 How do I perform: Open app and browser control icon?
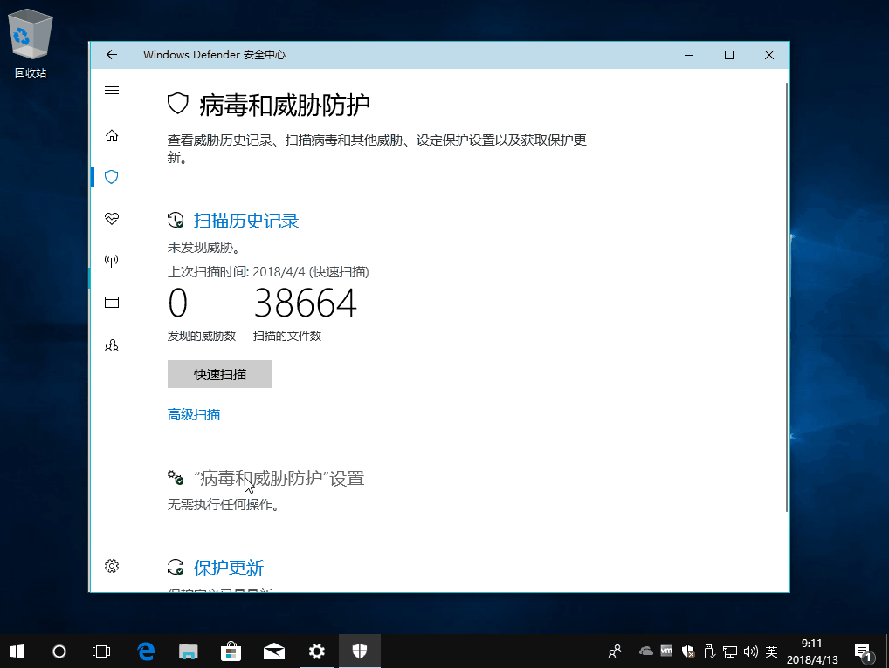[111, 302]
